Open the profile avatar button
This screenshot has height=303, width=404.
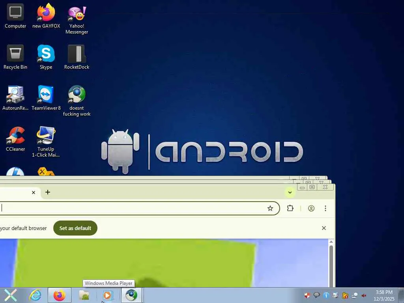[x=311, y=208]
